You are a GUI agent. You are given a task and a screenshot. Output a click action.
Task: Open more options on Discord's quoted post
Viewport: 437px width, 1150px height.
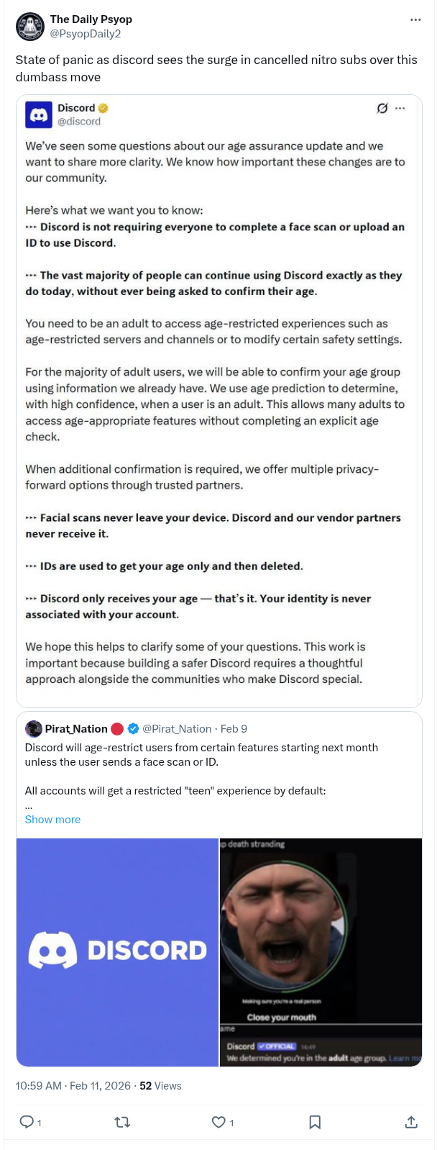(x=400, y=108)
